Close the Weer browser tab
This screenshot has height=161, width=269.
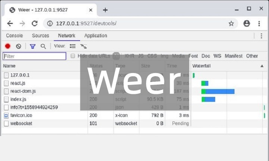tap(91, 10)
